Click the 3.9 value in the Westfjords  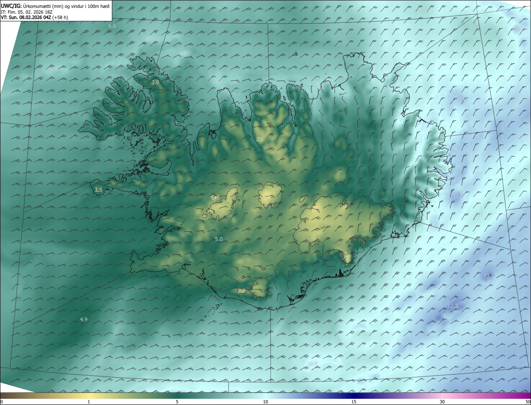point(155,82)
